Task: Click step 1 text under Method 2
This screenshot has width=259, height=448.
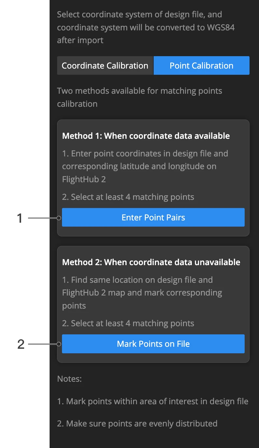Action: point(142,292)
